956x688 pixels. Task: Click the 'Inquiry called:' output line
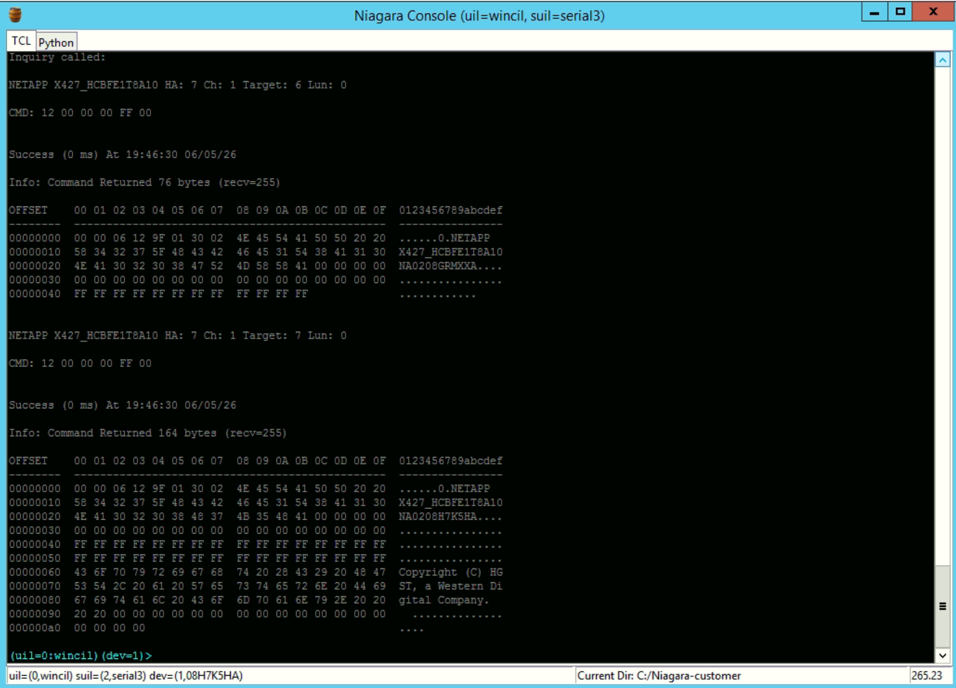[57, 57]
